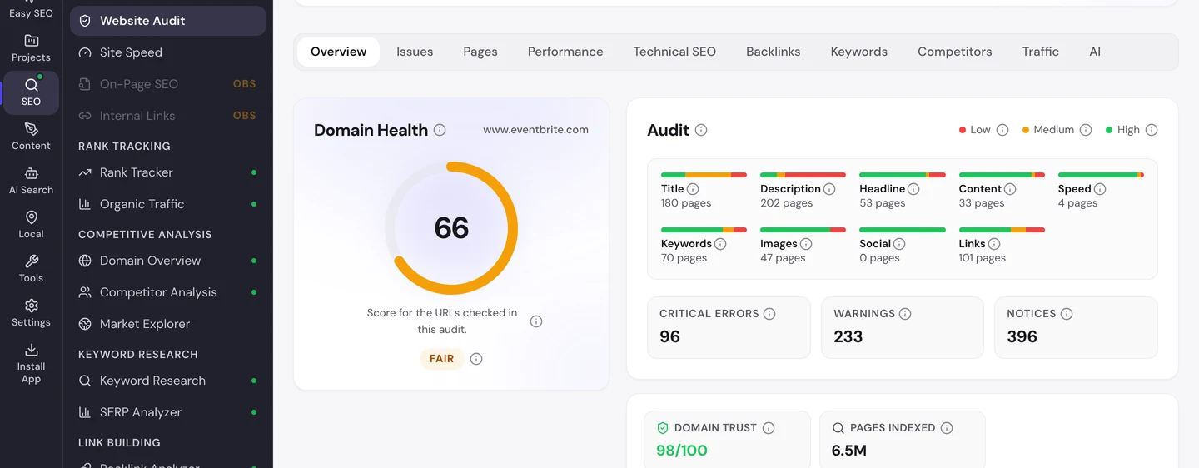
Task: Open Internal Links sidebar item
Action: (x=168, y=116)
